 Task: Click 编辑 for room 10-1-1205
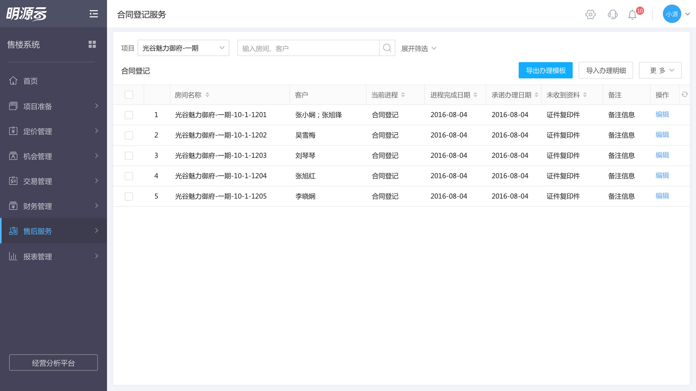662,196
